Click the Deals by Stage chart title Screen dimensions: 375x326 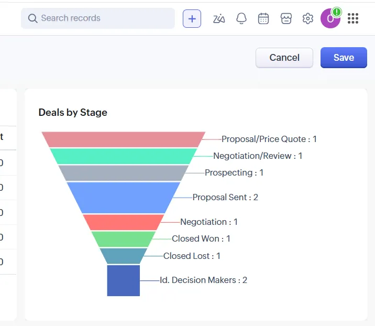tap(73, 112)
